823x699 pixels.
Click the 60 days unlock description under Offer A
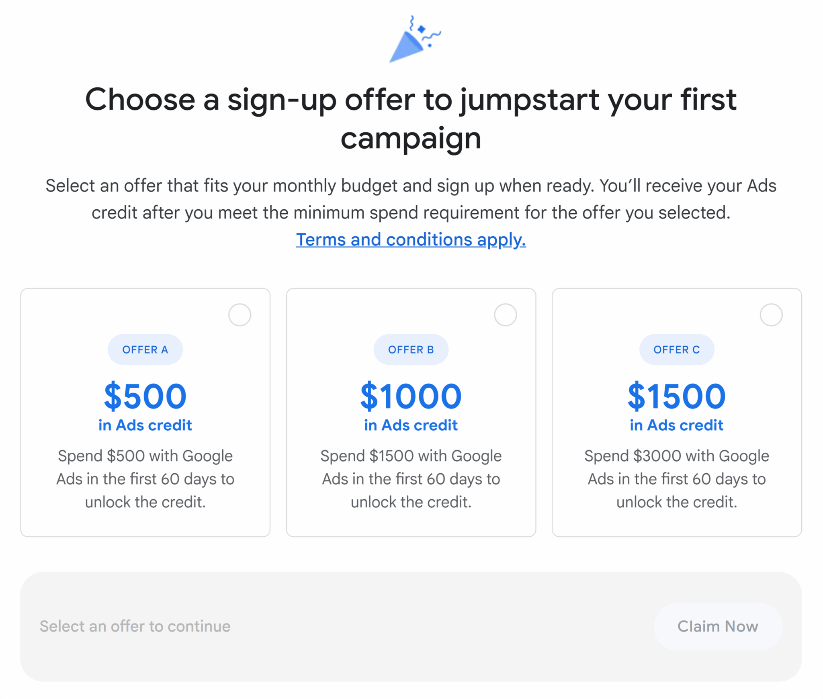[x=145, y=479]
